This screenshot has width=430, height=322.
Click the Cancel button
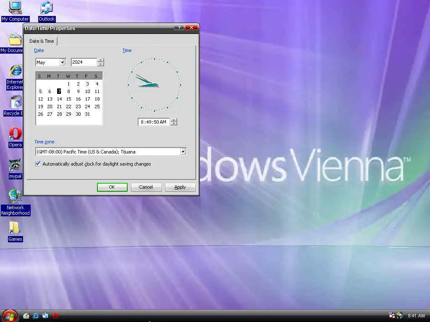click(146, 187)
